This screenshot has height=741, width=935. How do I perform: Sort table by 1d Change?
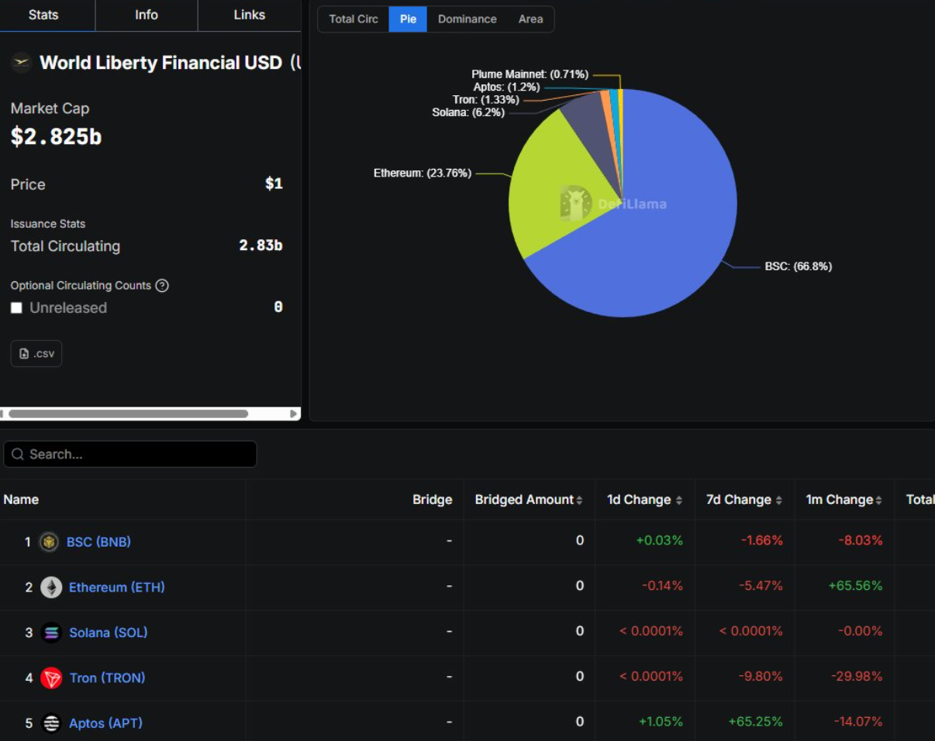click(679, 500)
